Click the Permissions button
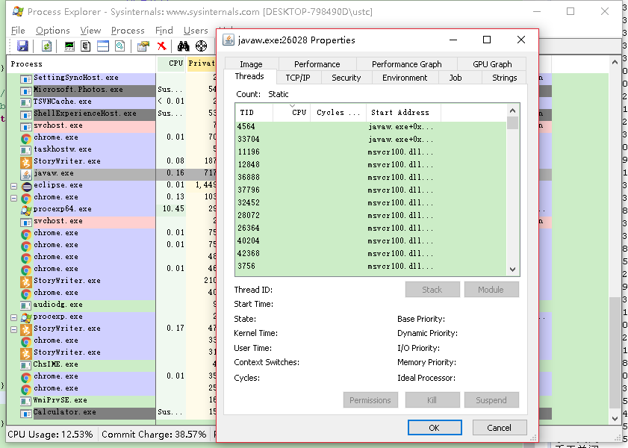Screen dimensions: 628x448 coord(370,400)
